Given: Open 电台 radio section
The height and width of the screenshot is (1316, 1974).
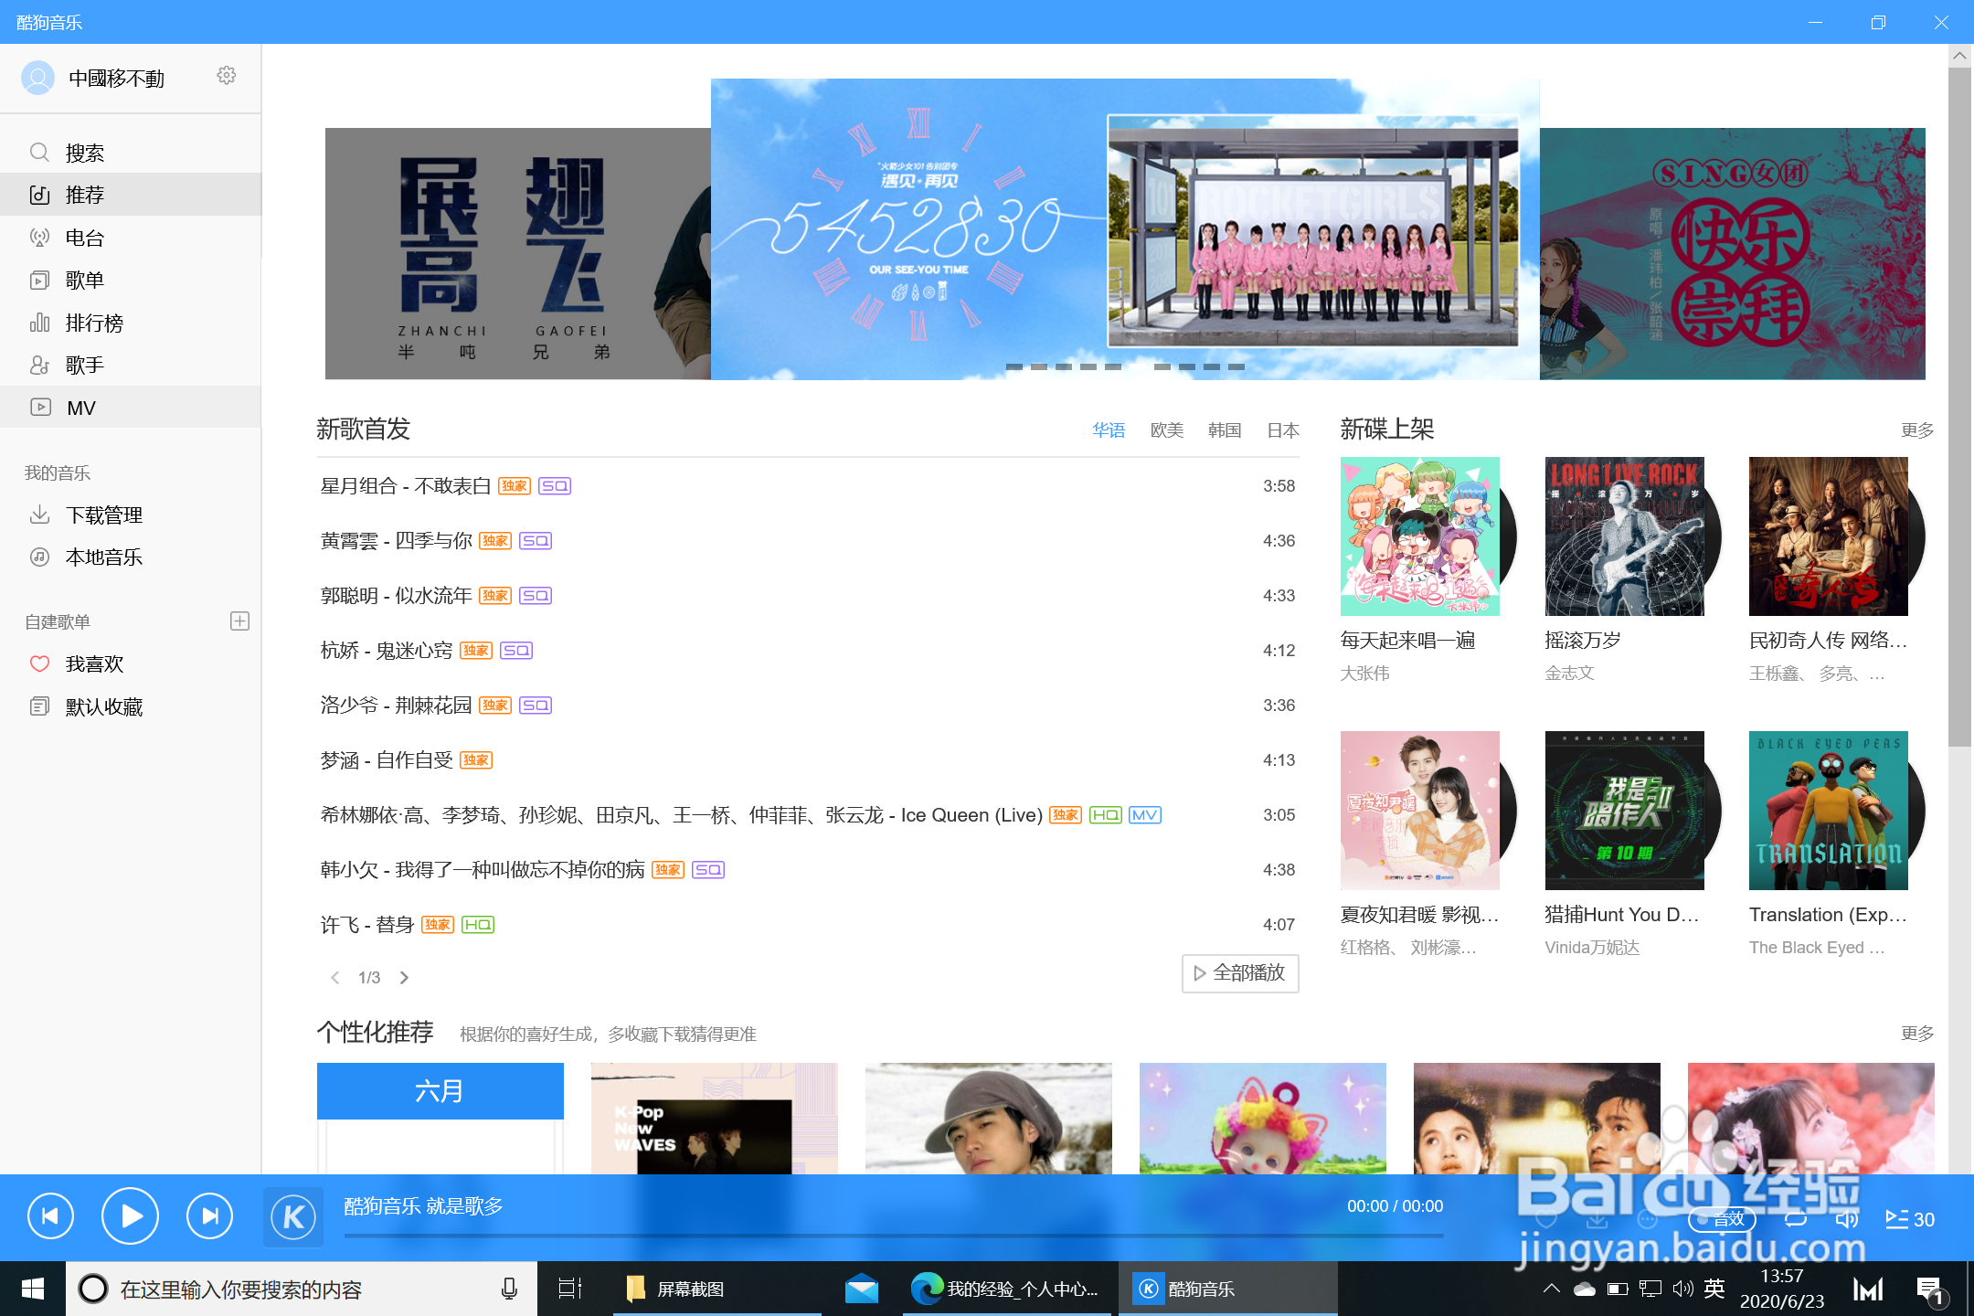Looking at the screenshot, I should click(x=131, y=238).
